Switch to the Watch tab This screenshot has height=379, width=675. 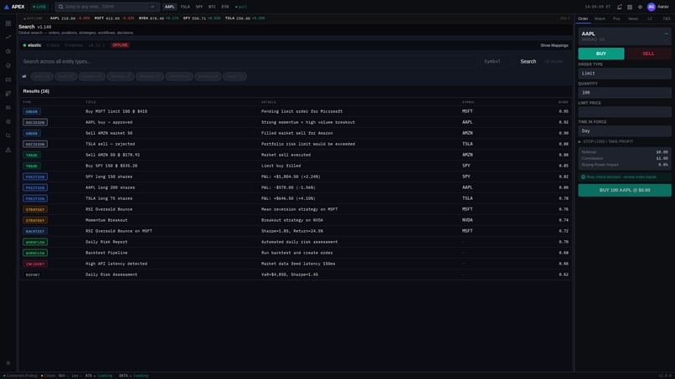point(600,19)
